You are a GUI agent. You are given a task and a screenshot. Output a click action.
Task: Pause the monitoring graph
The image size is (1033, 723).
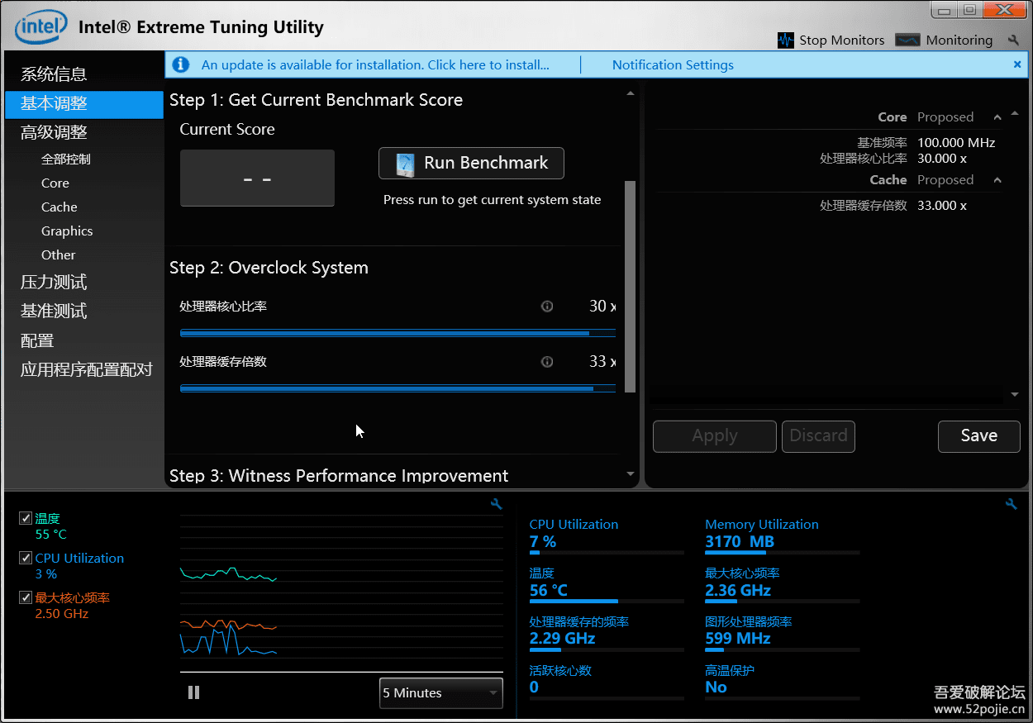point(194,692)
